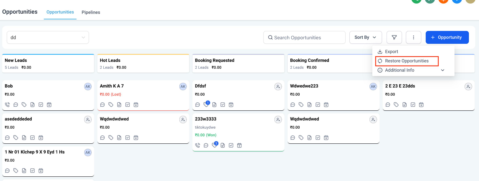Open notes icon on Bob card

tap(33, 105)
